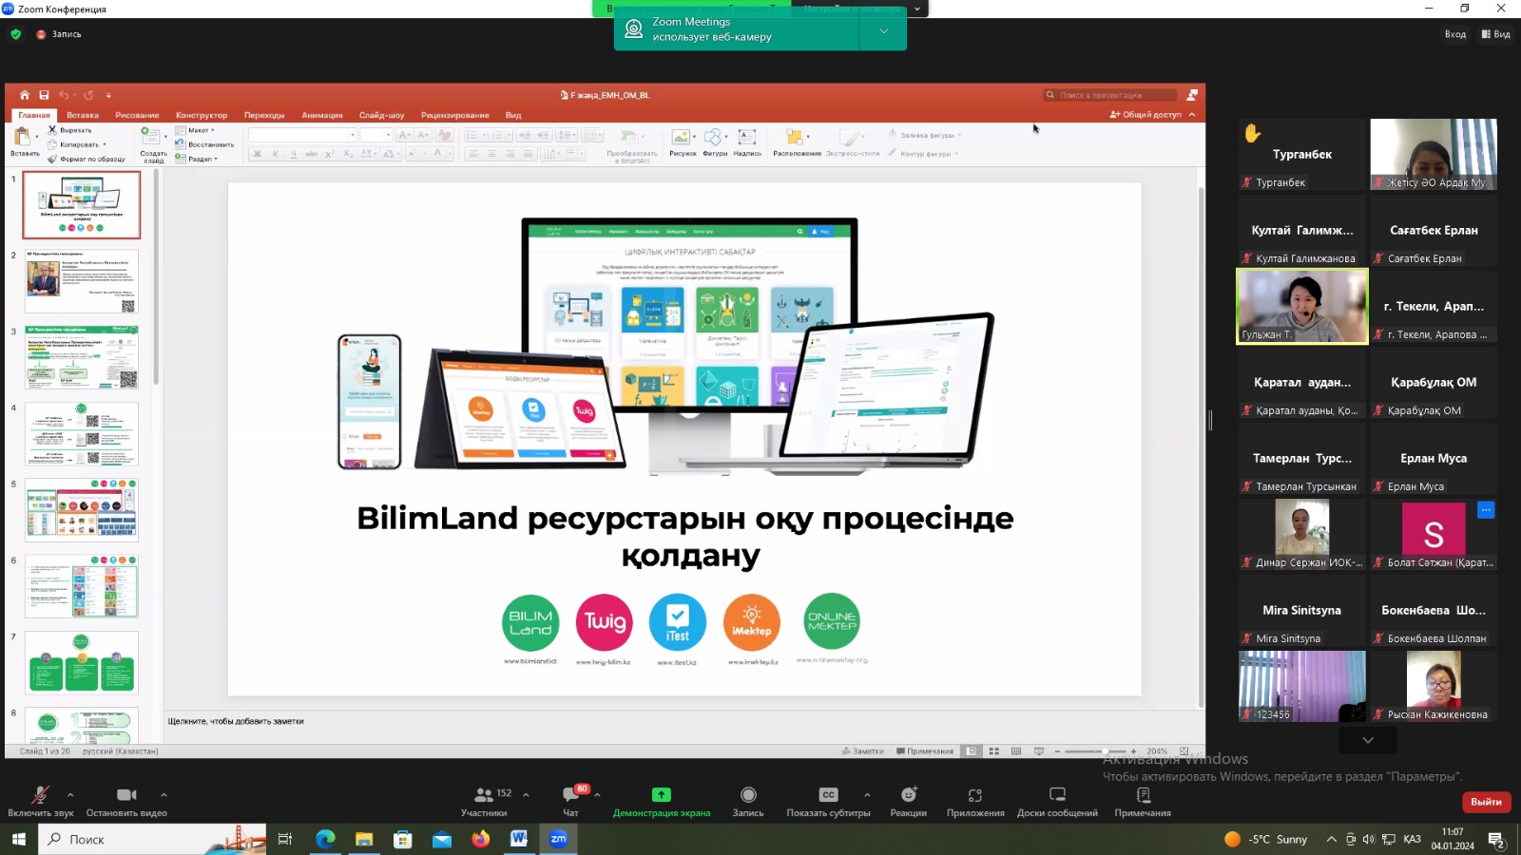Open Реакции reactions menu
Screen dimensions: 1521x855
click(909, 801)
